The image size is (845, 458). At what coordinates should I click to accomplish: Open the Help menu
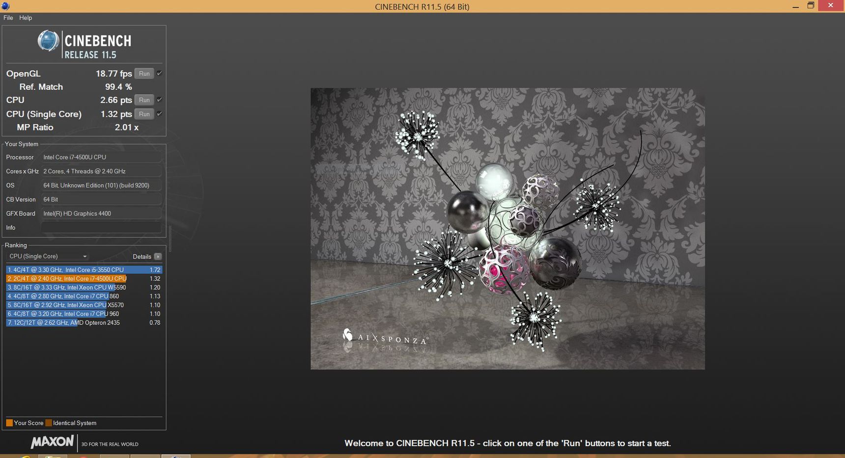26,18
